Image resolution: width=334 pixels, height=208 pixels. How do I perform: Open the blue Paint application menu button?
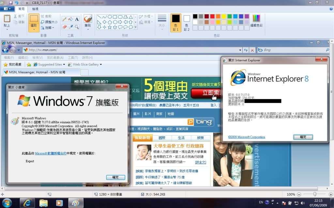(7, 9)
